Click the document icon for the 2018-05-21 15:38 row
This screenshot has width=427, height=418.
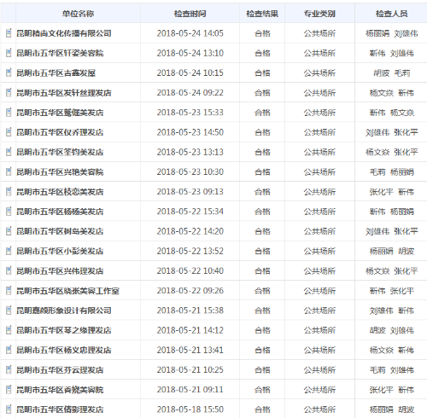pos(9,311)
